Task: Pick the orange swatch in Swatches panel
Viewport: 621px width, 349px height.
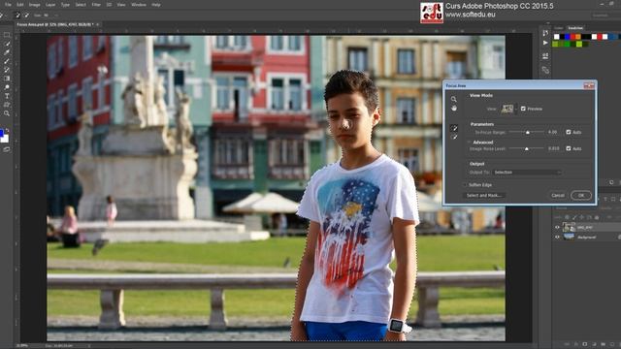Action: tap(578, 37)
